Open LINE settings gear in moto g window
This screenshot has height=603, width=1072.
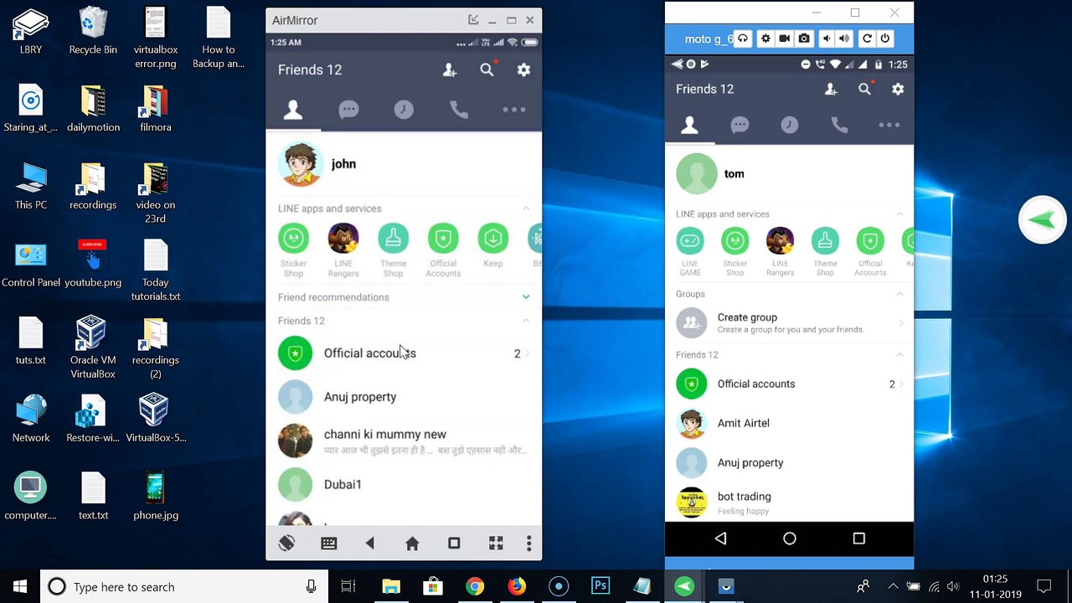click(898, 89)
